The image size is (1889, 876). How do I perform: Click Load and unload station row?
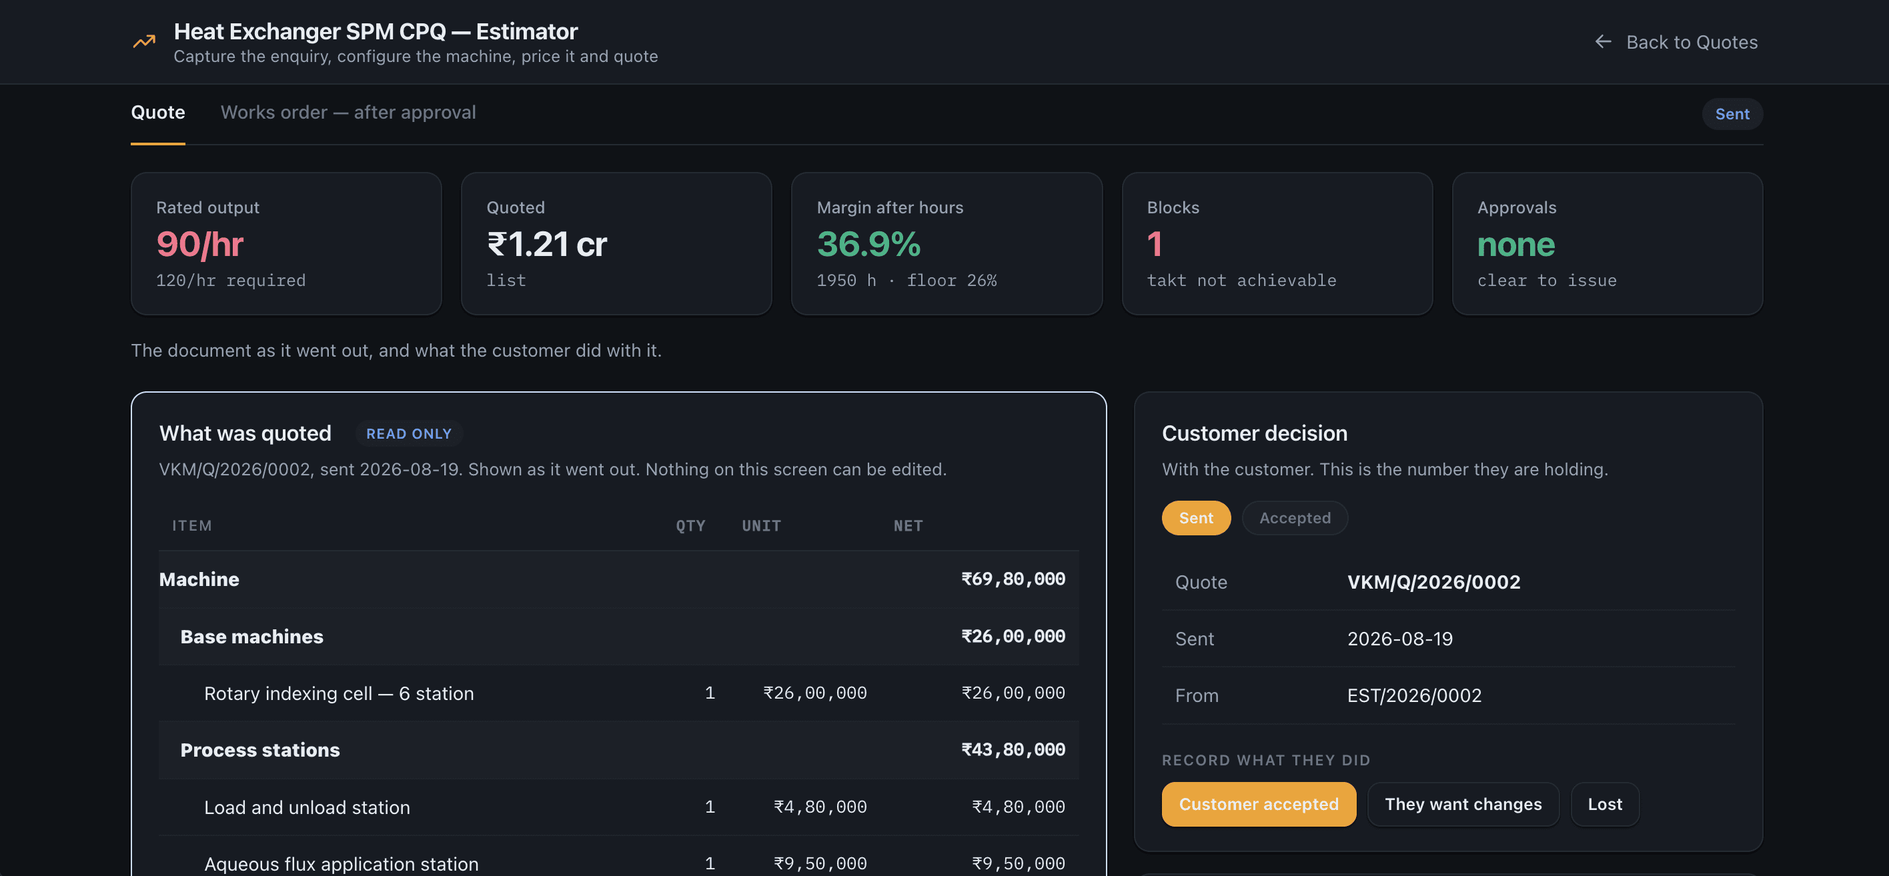pos(619,807)
